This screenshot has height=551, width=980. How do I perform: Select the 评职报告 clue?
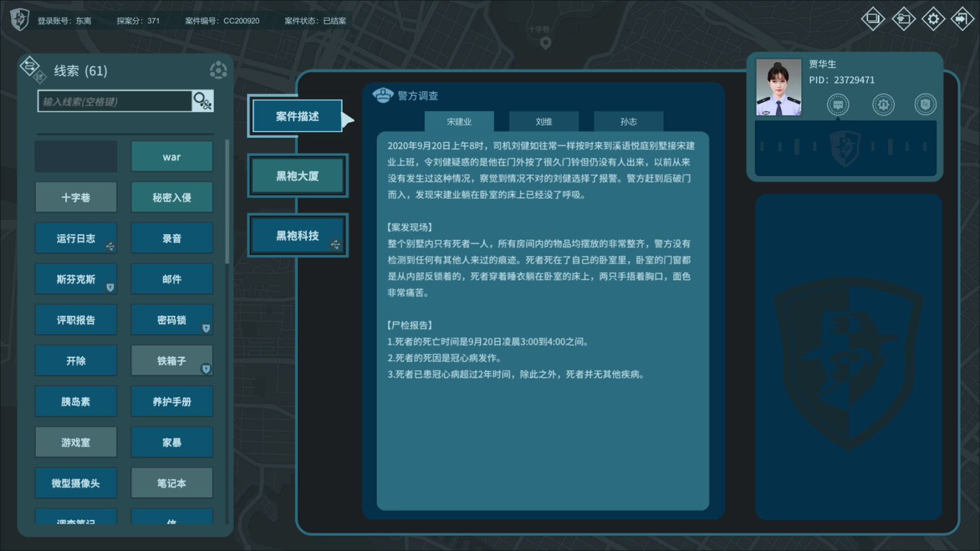coord(76,320)
